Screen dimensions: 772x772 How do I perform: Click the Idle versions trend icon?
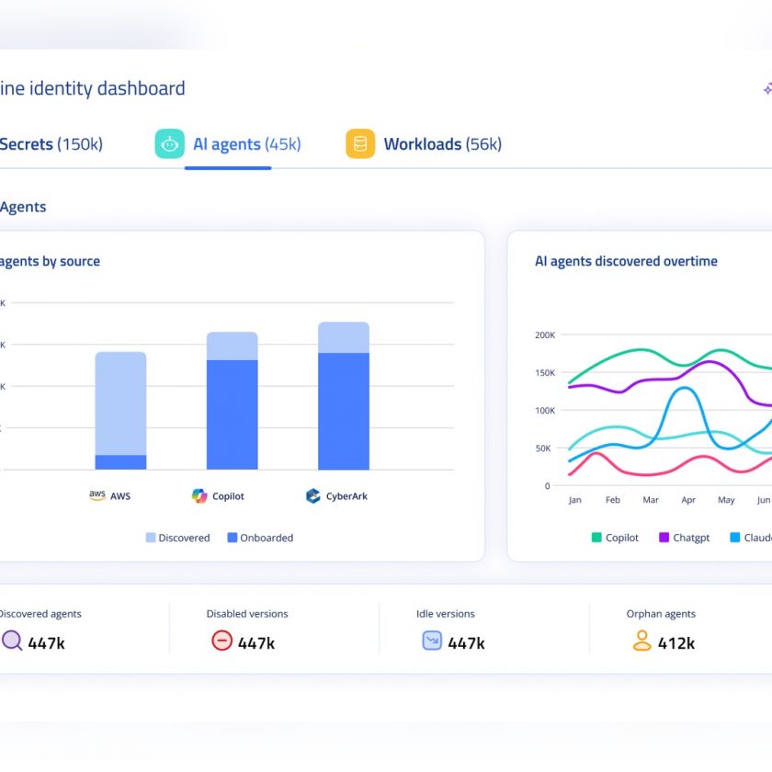pos(432,641)
